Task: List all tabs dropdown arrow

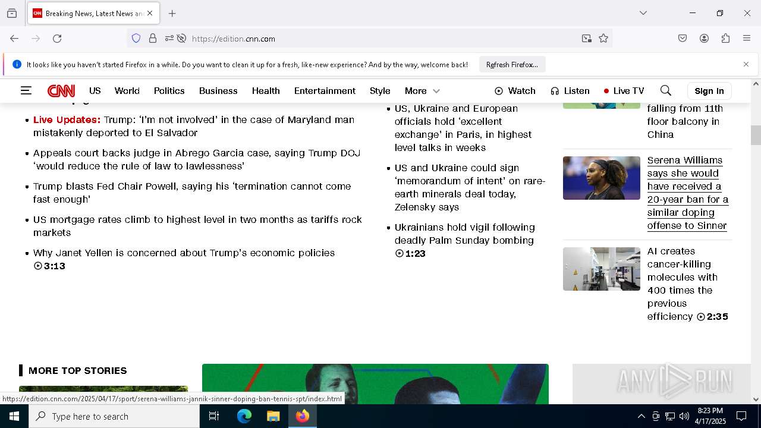Action: click(x=643, y=13)
